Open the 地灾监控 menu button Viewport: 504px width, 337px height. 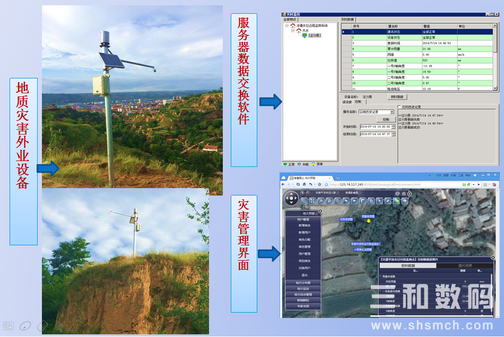(x=303, y=289)
